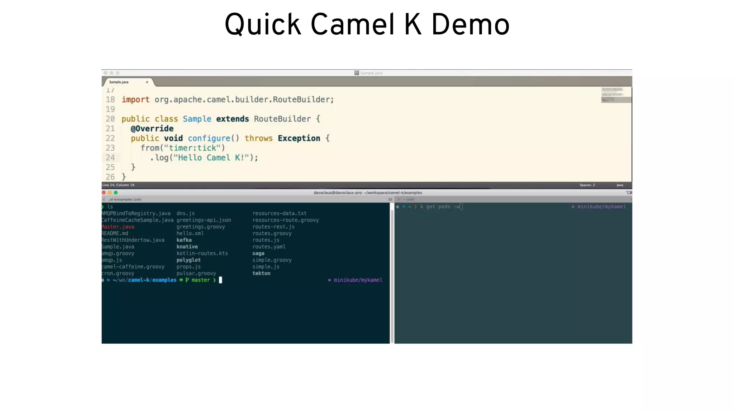Click the left terminal prompt cursor
The height and width of the screenshot is (413, 734).
point(220,280)
